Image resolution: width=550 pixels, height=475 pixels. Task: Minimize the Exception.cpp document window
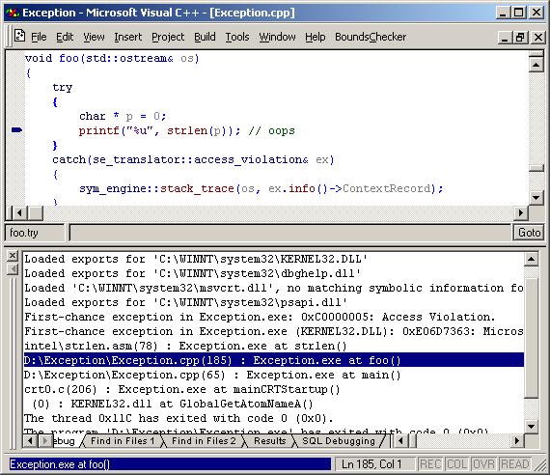pos(505,37)
